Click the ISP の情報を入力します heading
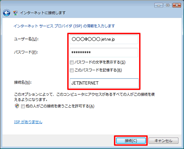 click(x=64, y=26)
